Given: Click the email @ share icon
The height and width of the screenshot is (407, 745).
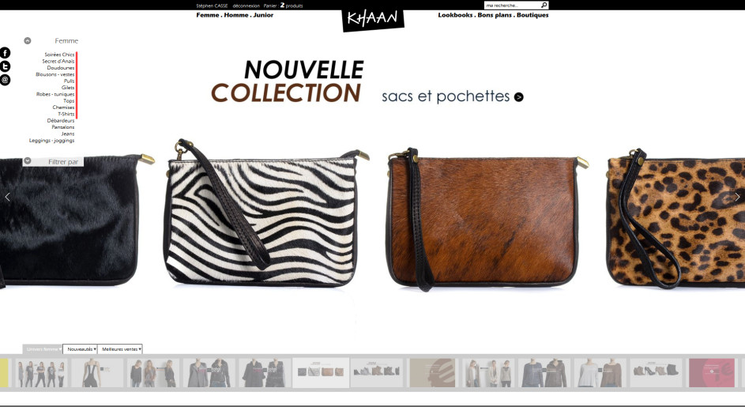Looking at the screenshot, I should [x=5, y=80].
